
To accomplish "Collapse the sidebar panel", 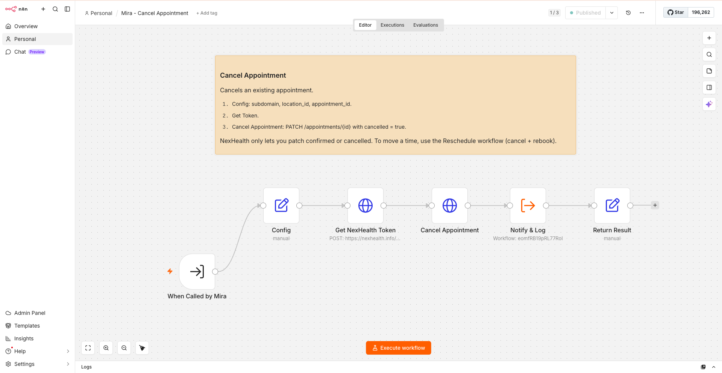I will click(x=67, y=9).
